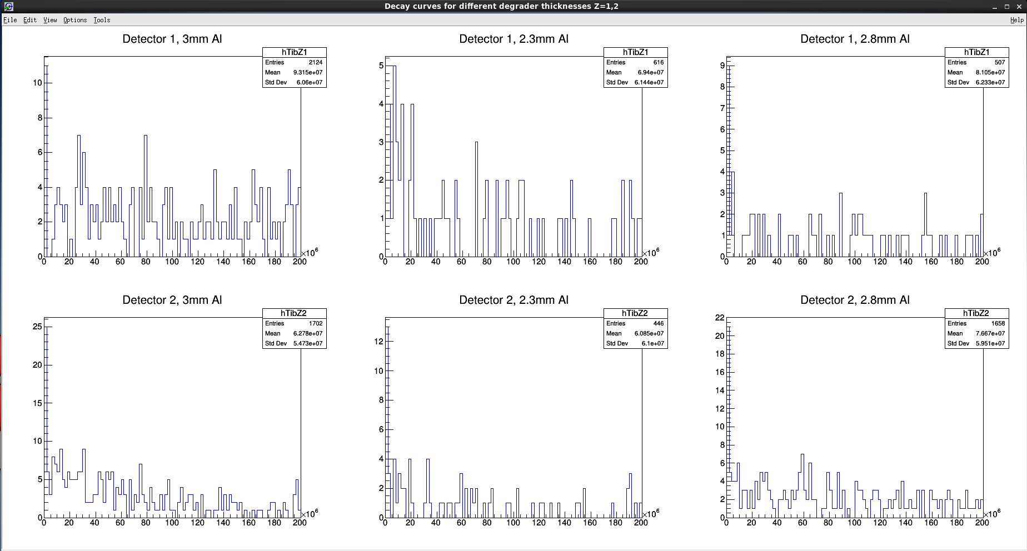This screenshot has width=1027, height=551.
Task: Click the Mean value 6.94e+07
Action: (x=651, y=72)
